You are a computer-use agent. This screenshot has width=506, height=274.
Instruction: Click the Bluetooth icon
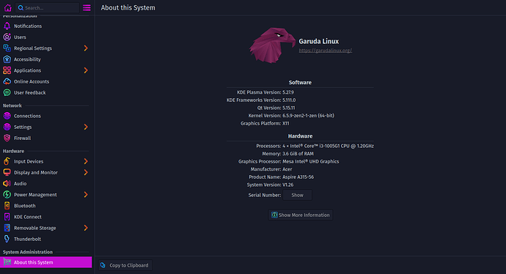coord(7,206)
